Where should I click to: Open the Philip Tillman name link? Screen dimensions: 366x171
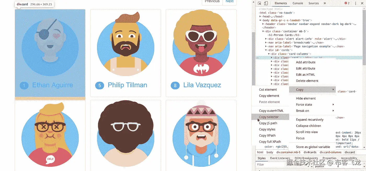pos(127,85)
